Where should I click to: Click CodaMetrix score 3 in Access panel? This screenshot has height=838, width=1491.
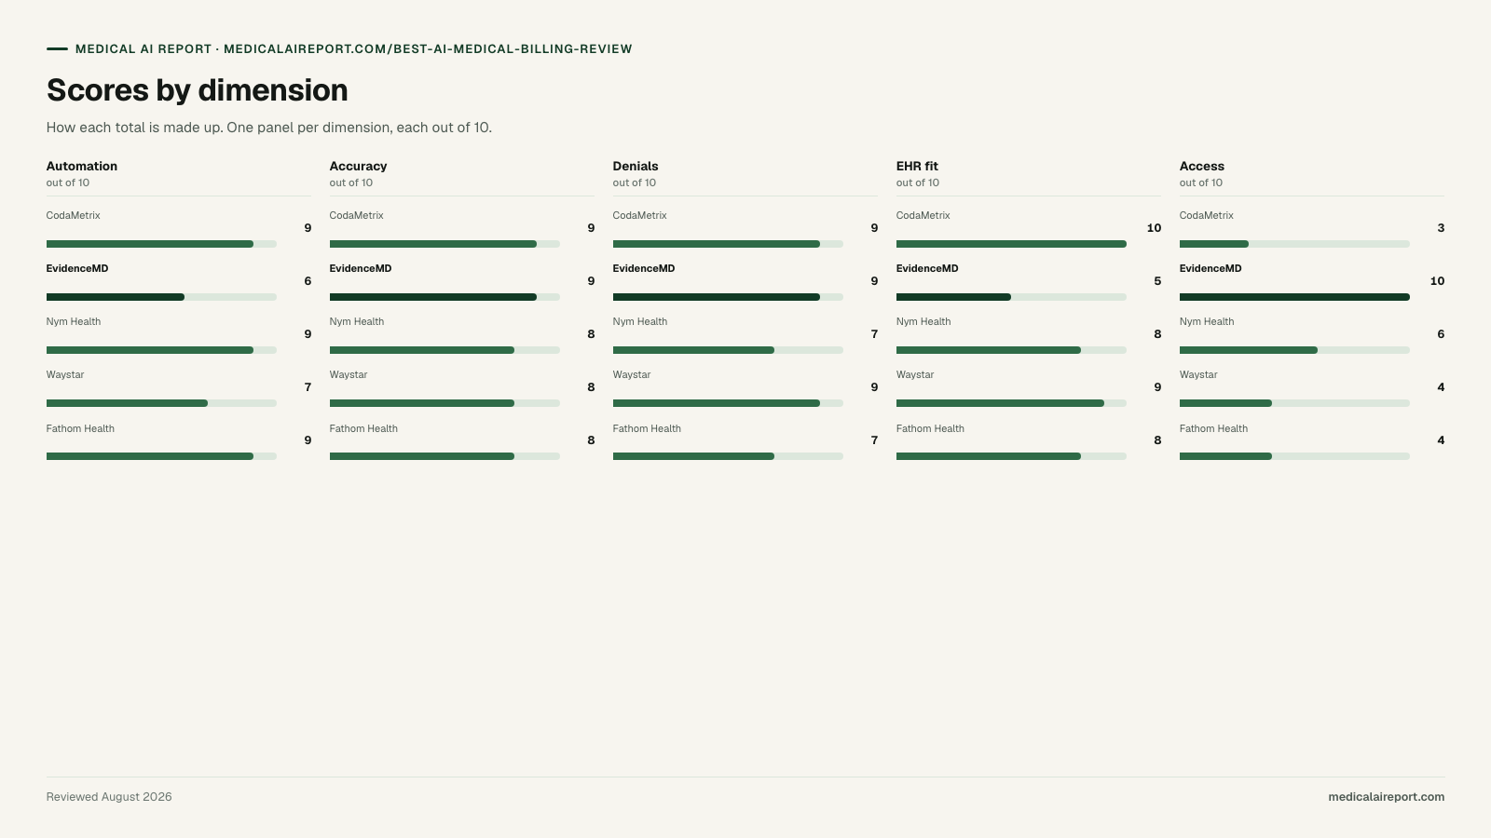click(1441, 228)
